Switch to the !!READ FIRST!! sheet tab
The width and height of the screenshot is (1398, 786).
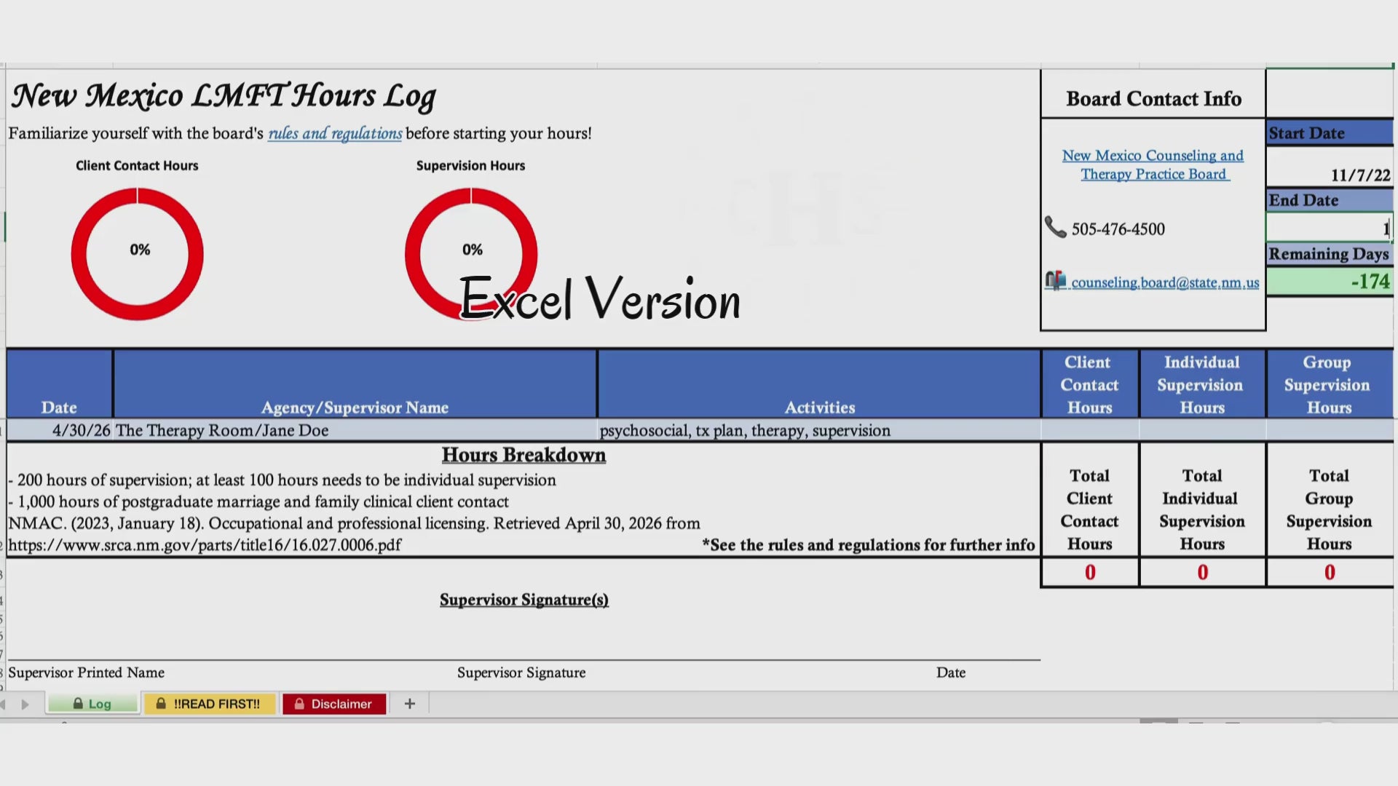[210, 704]
